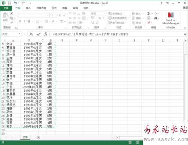Viewport: 188px width, 145px height.
Task: Click the Select All corner triangle
Action: [4, 40]
